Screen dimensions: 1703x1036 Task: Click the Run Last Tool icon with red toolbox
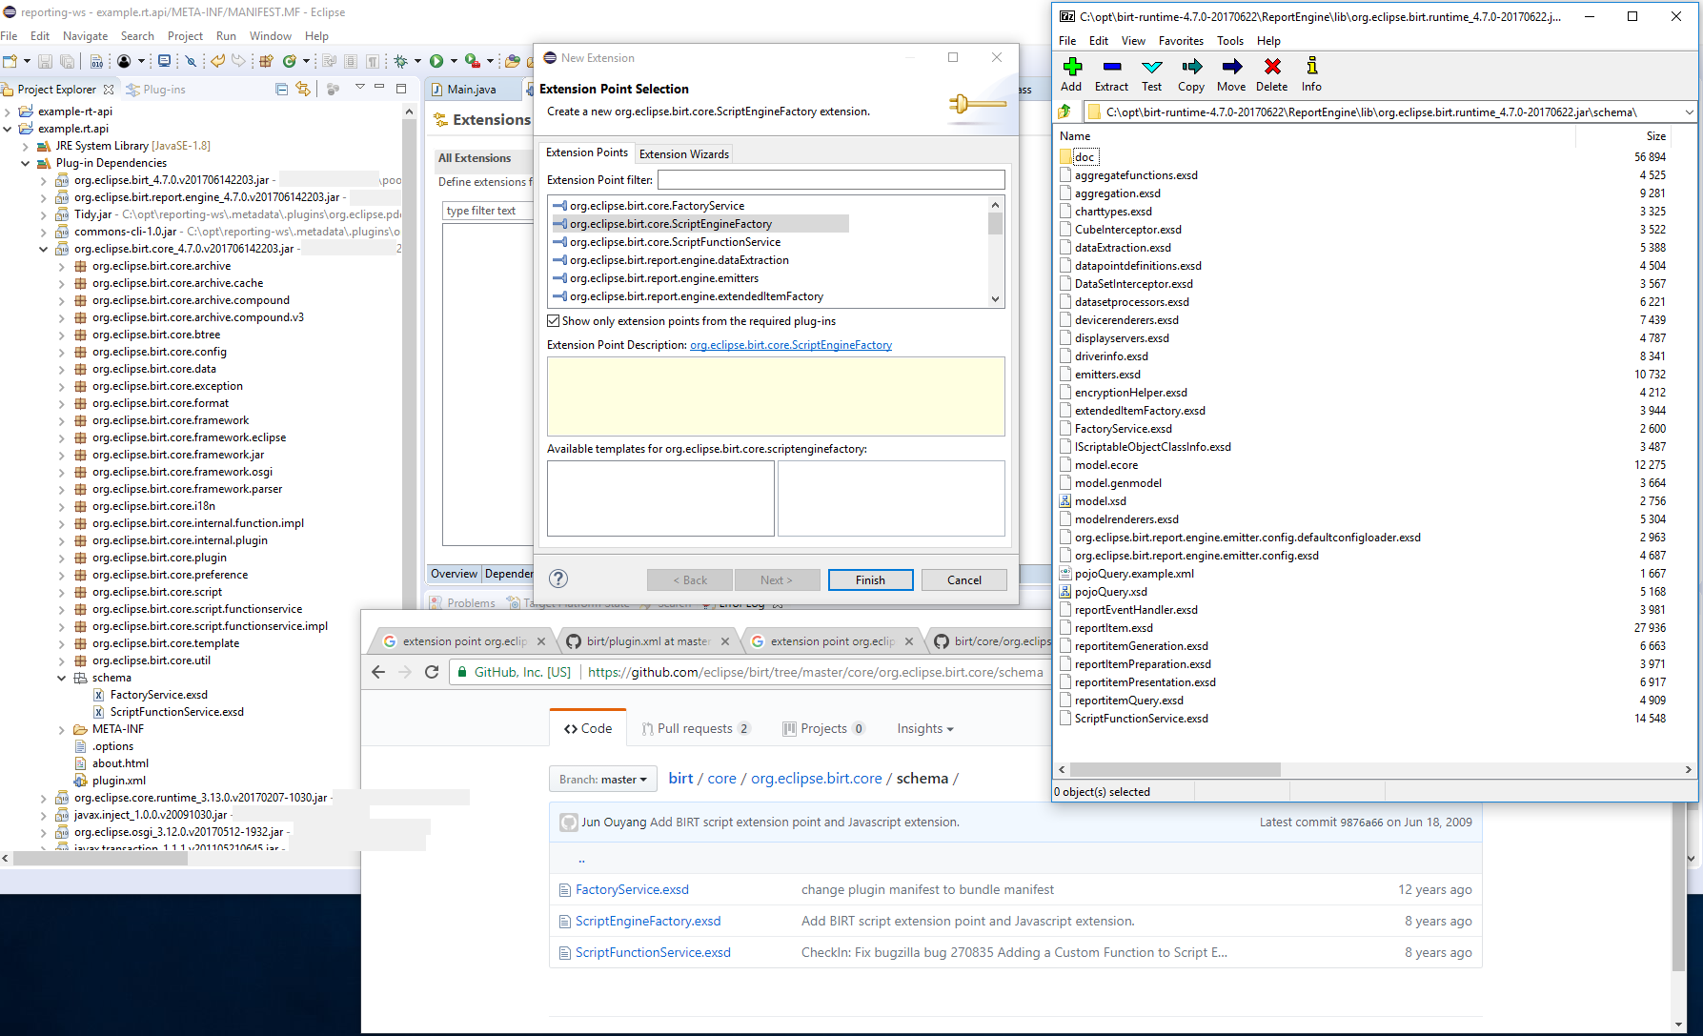tap(472, 61)
